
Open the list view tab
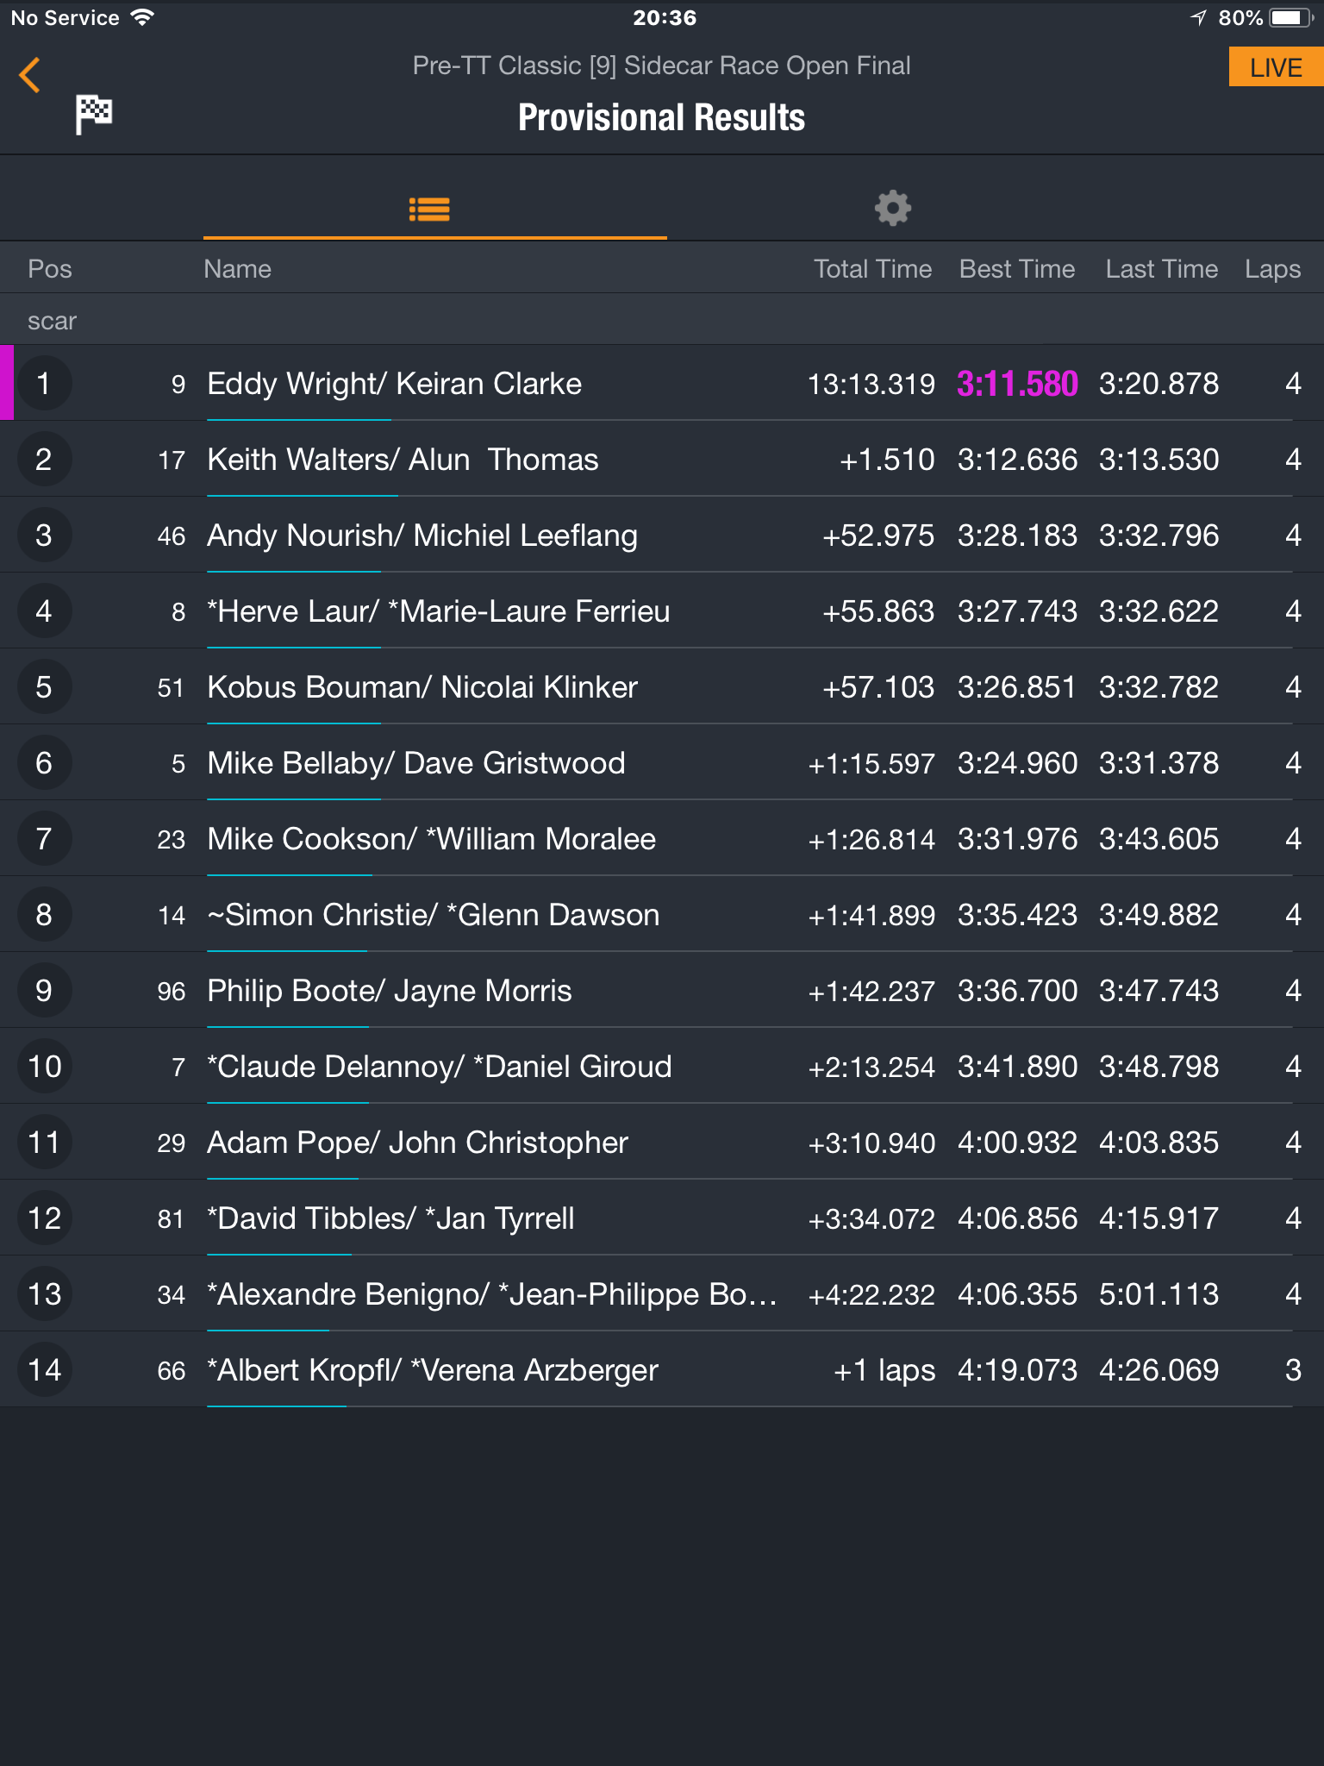429,209
